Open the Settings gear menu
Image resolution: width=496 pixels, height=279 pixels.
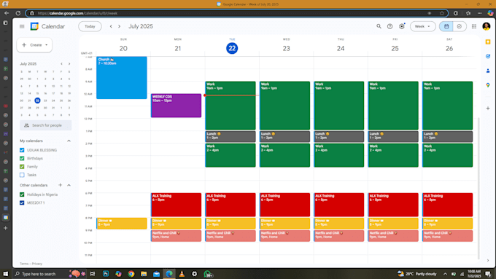[x=402, y=26]
